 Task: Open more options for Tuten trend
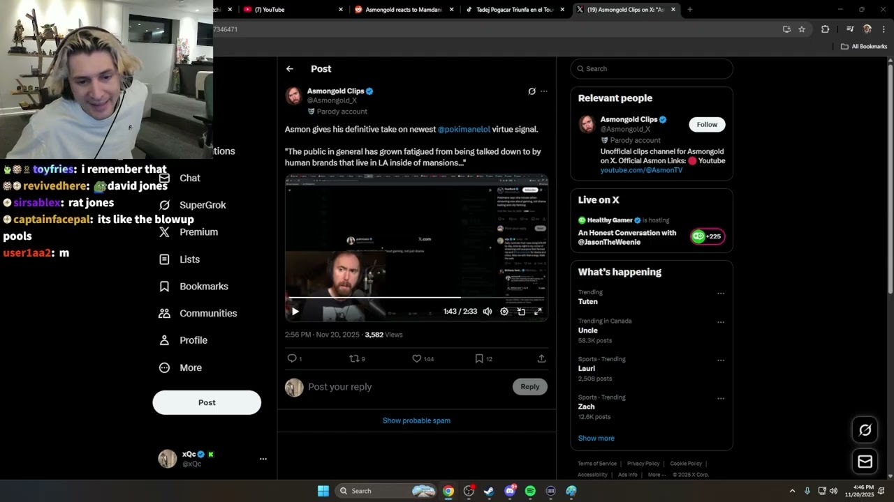coord(721,294)
